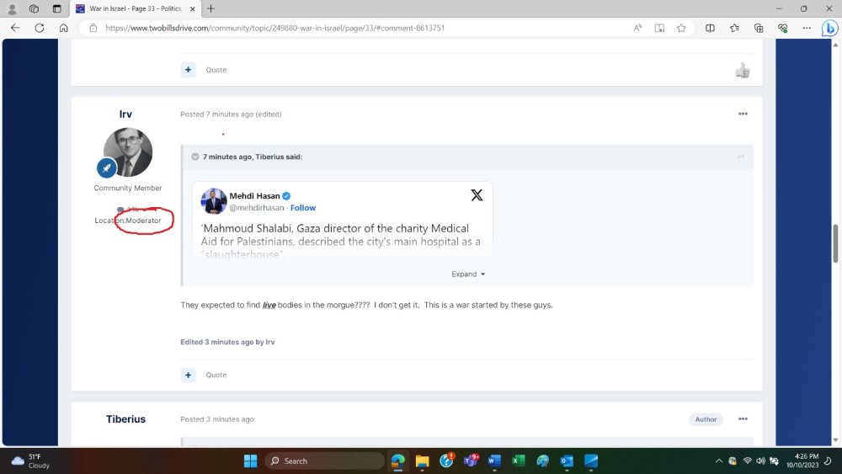The image size is (842, 474).
Task: Close the War in Israel tab
Action: pyautogui.click(x=192, y=8)
